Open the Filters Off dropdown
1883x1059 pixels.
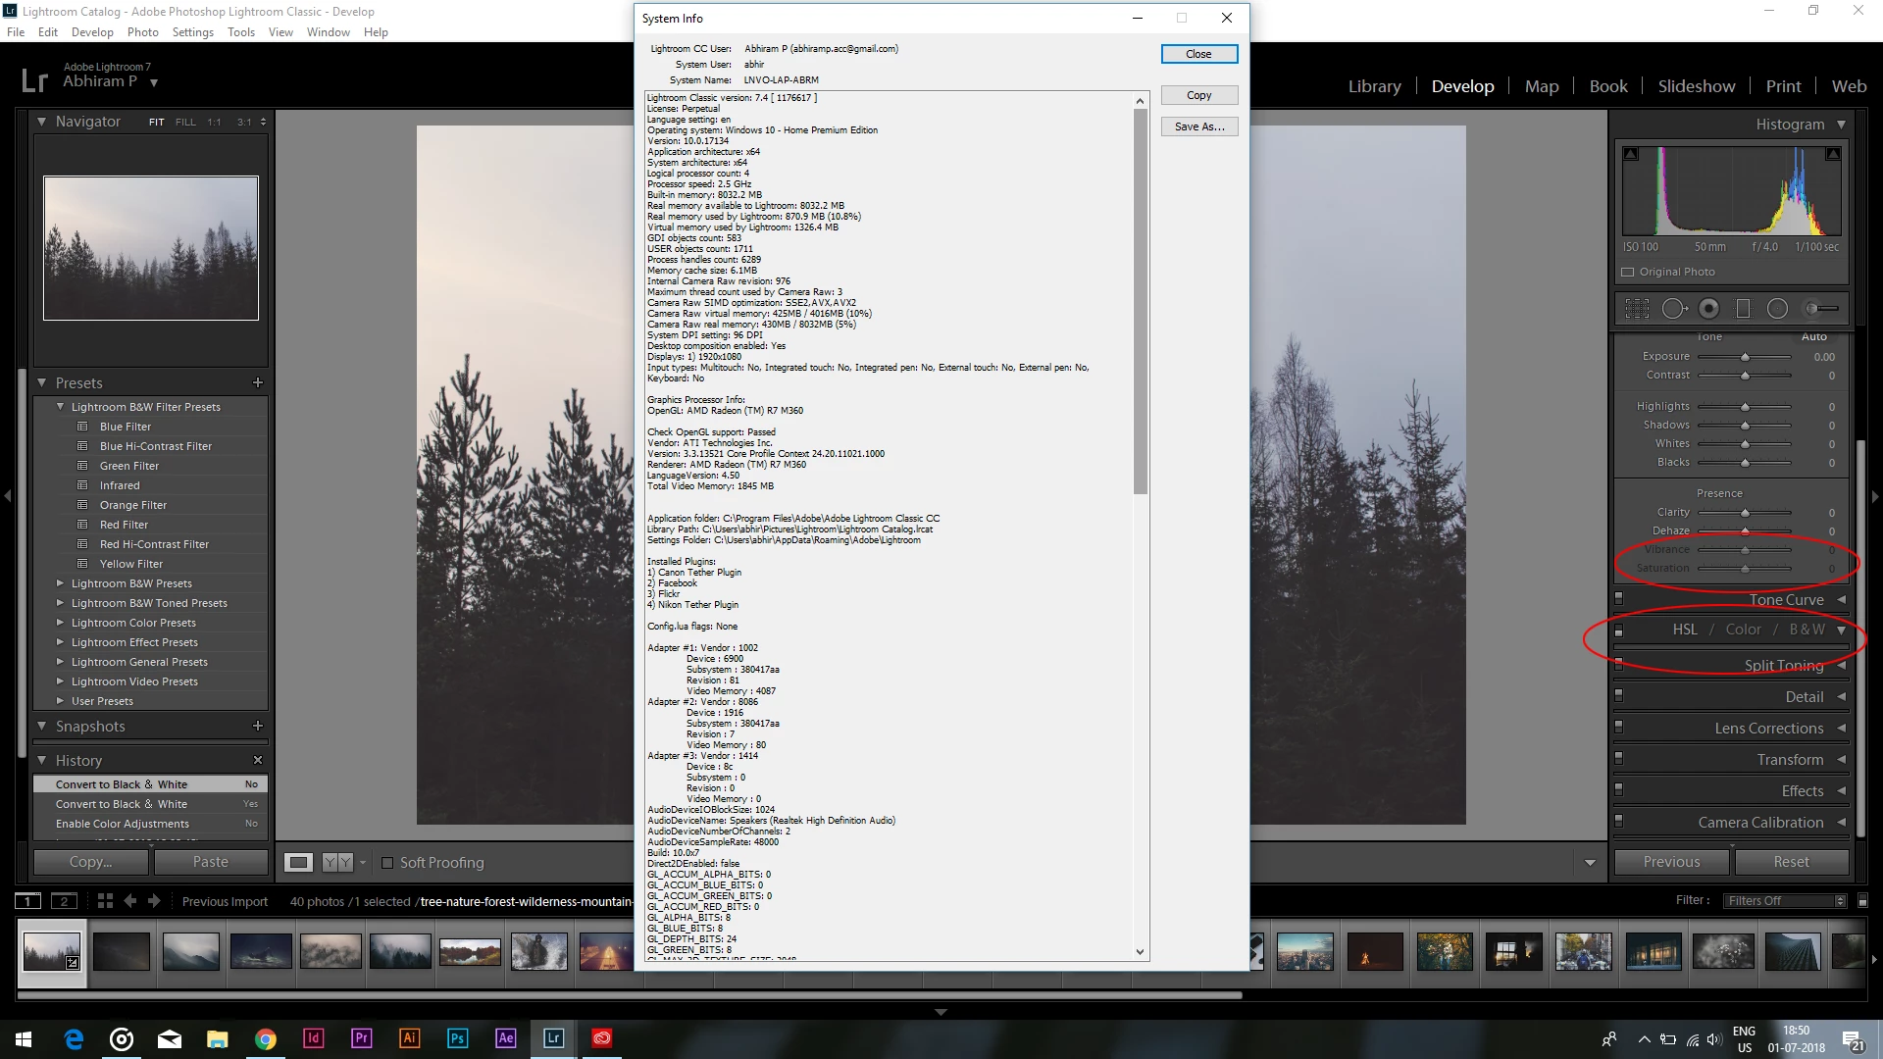[1787, 900]
